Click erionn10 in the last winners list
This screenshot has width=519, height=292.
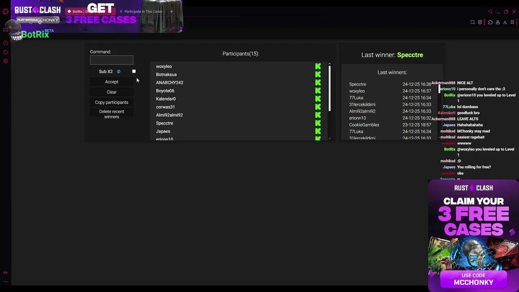358,118
